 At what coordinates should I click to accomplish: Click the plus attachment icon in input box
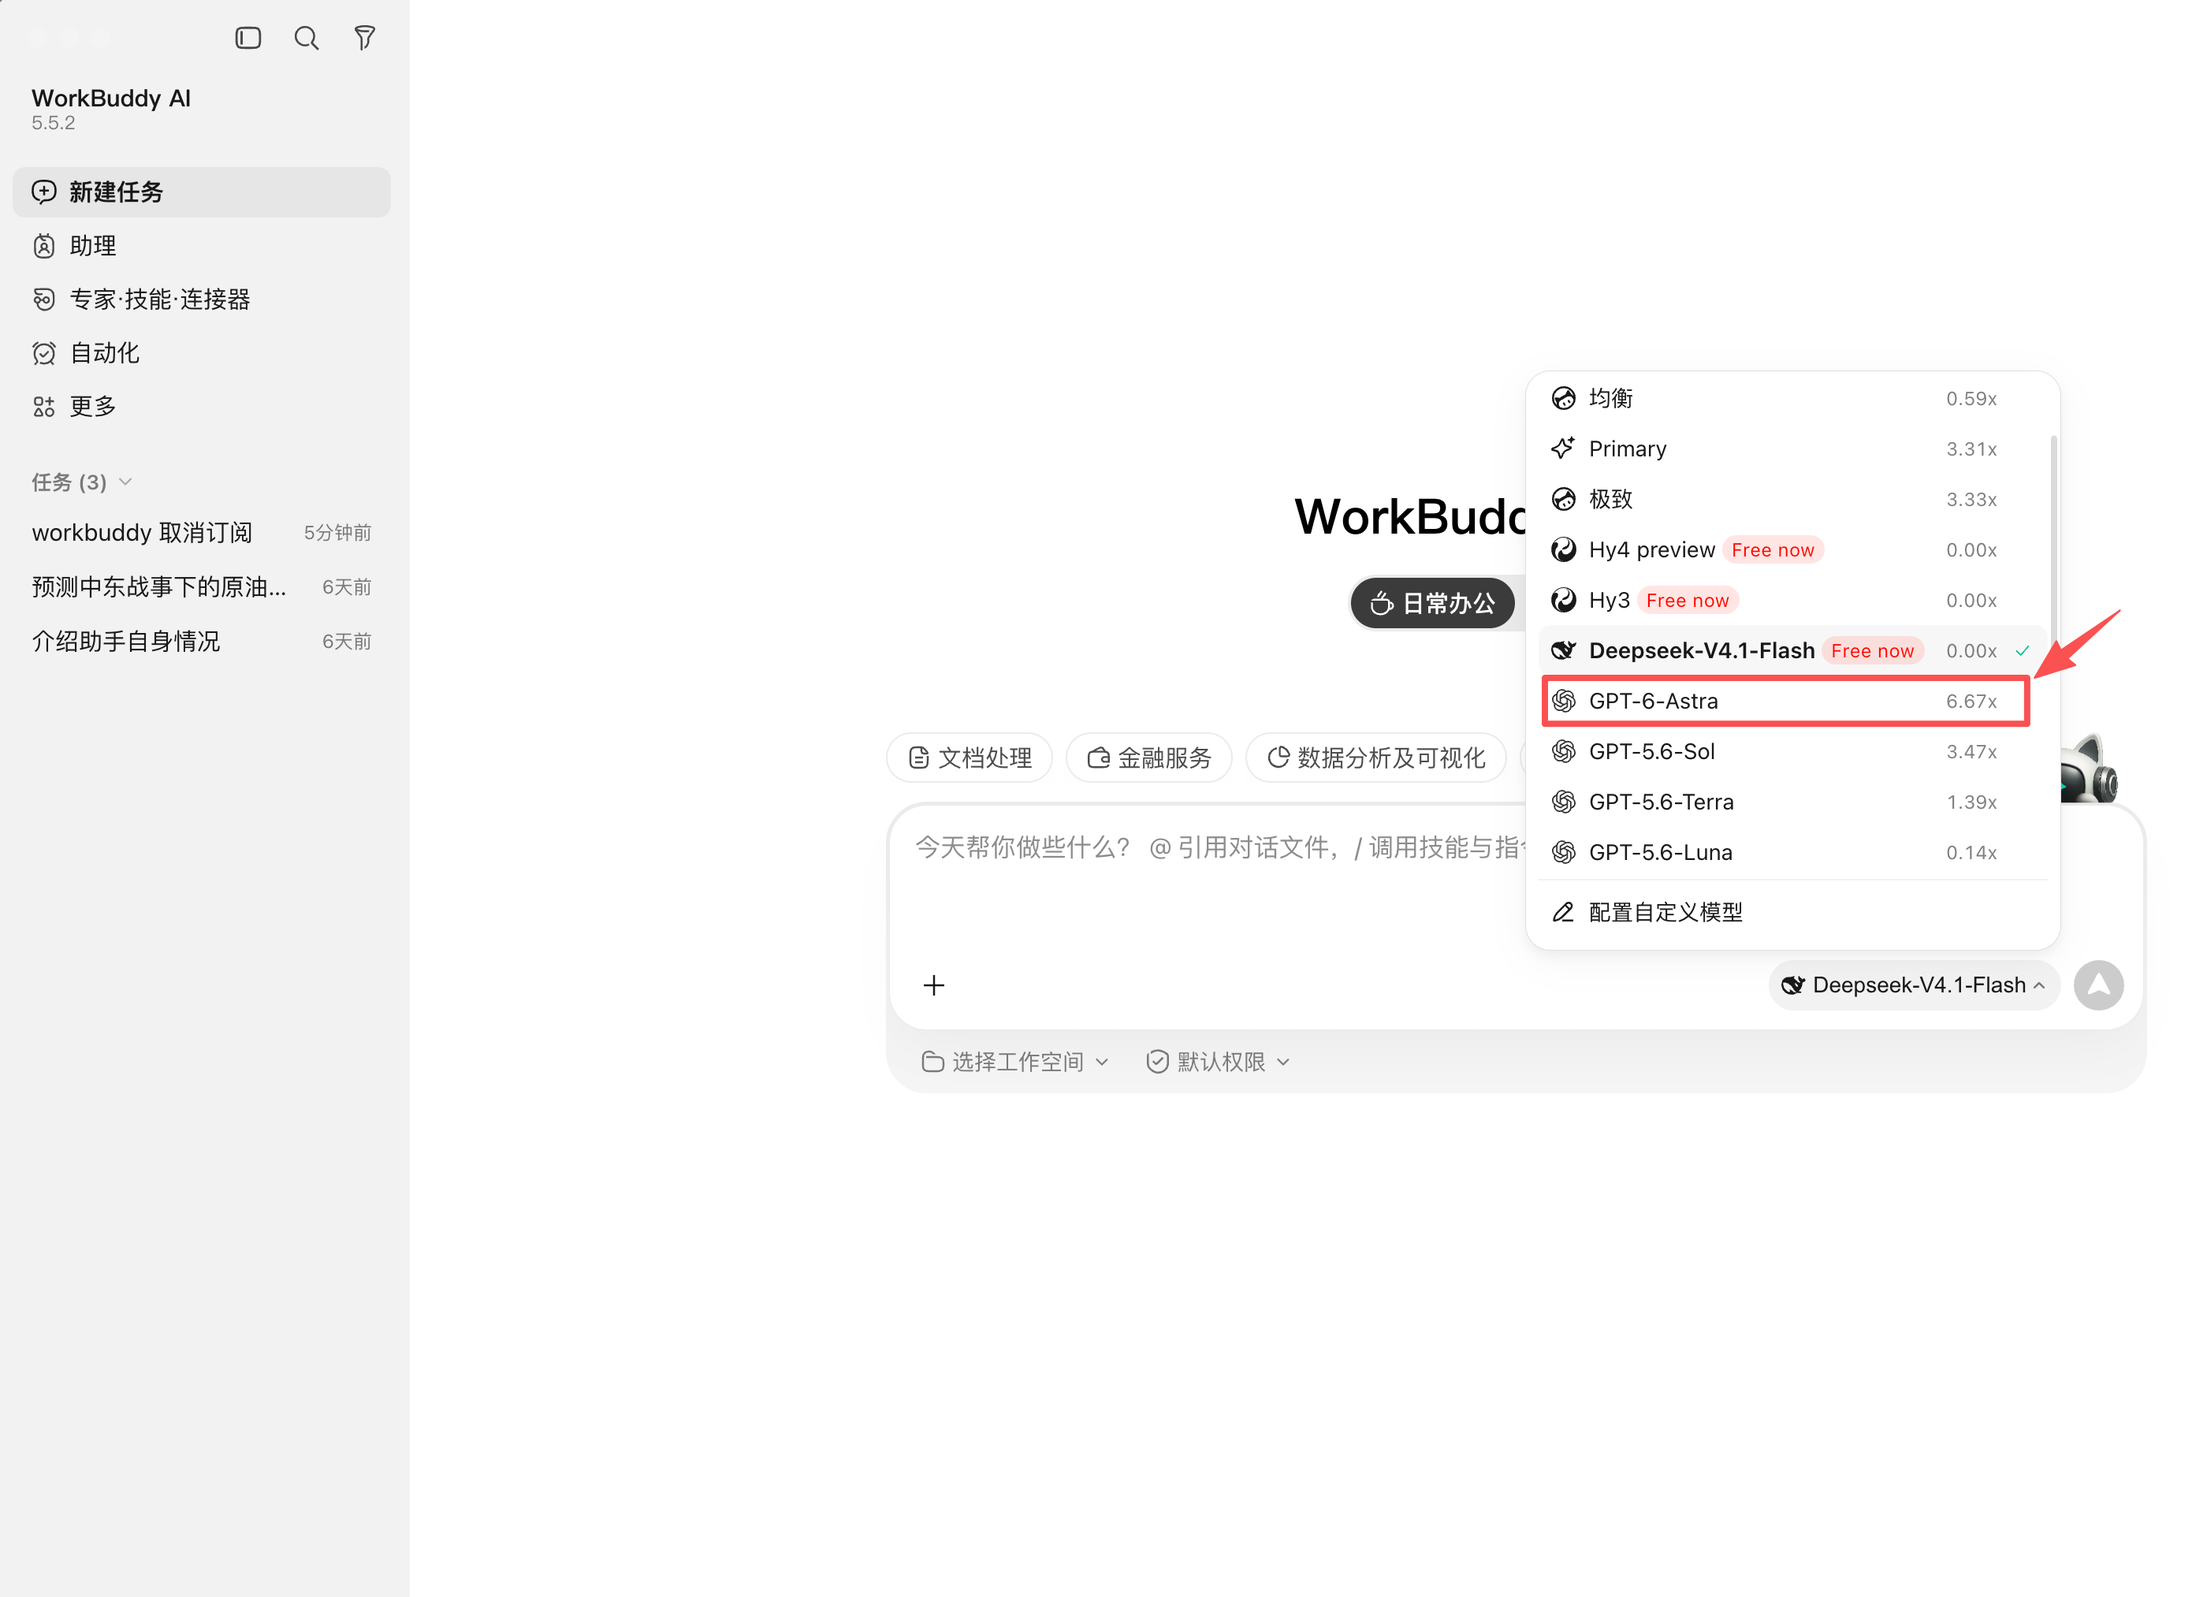[933, 985]
